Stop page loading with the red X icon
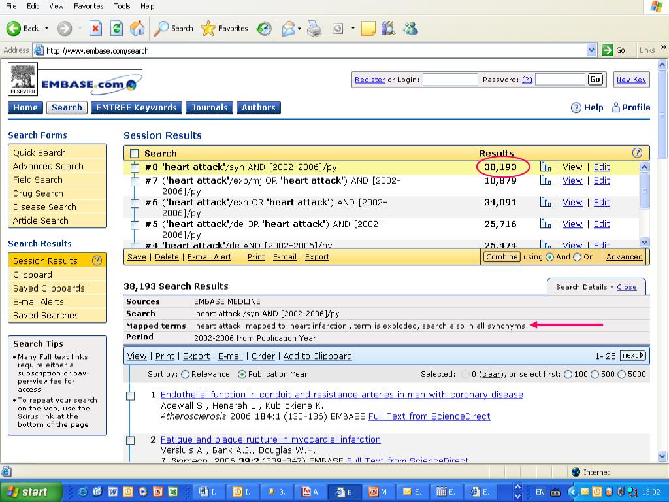669x502 pixels. tap(95, 29)
